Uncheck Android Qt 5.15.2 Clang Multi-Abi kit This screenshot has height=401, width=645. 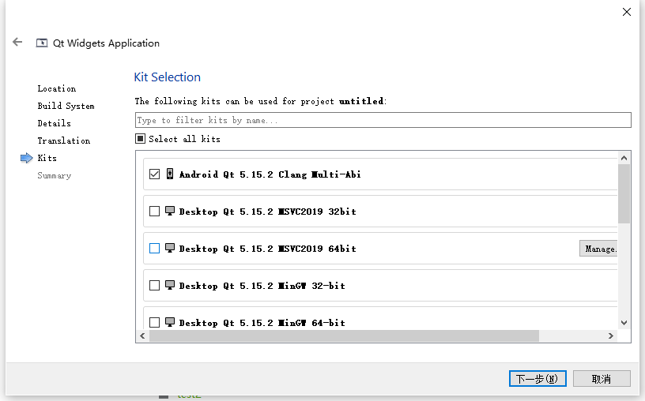(x=154, y=174)
